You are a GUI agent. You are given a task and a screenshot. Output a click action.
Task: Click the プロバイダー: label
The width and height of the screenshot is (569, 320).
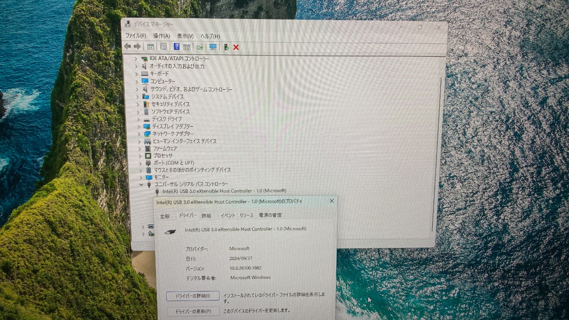(x=196, y=249)
